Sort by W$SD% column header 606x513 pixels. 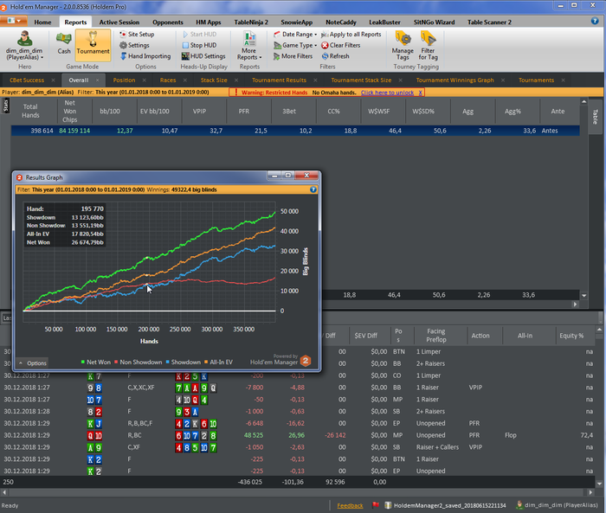point(423,112)
